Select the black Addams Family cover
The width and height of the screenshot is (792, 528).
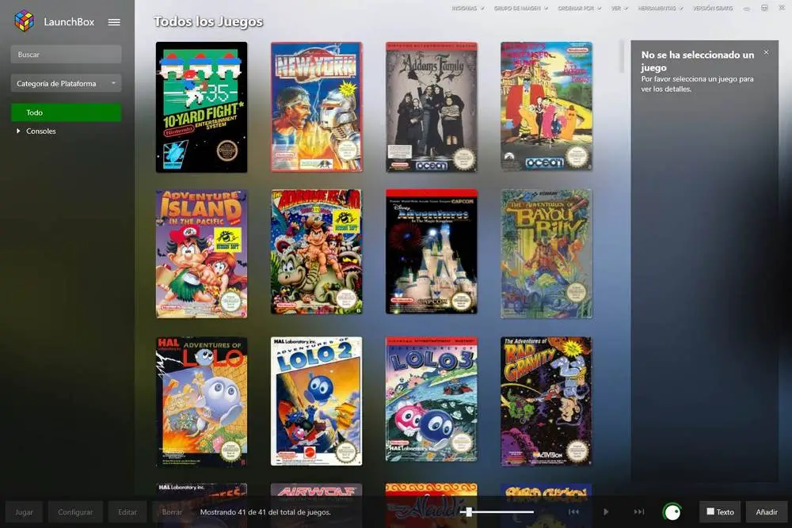pyautogui.click(x=432, y=107)
